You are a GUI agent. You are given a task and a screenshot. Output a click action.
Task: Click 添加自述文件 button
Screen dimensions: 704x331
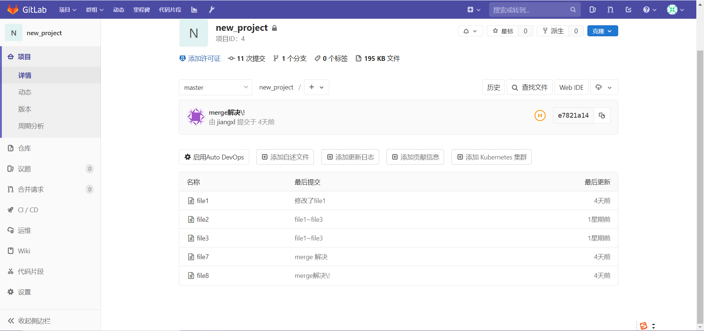[285, 157]
